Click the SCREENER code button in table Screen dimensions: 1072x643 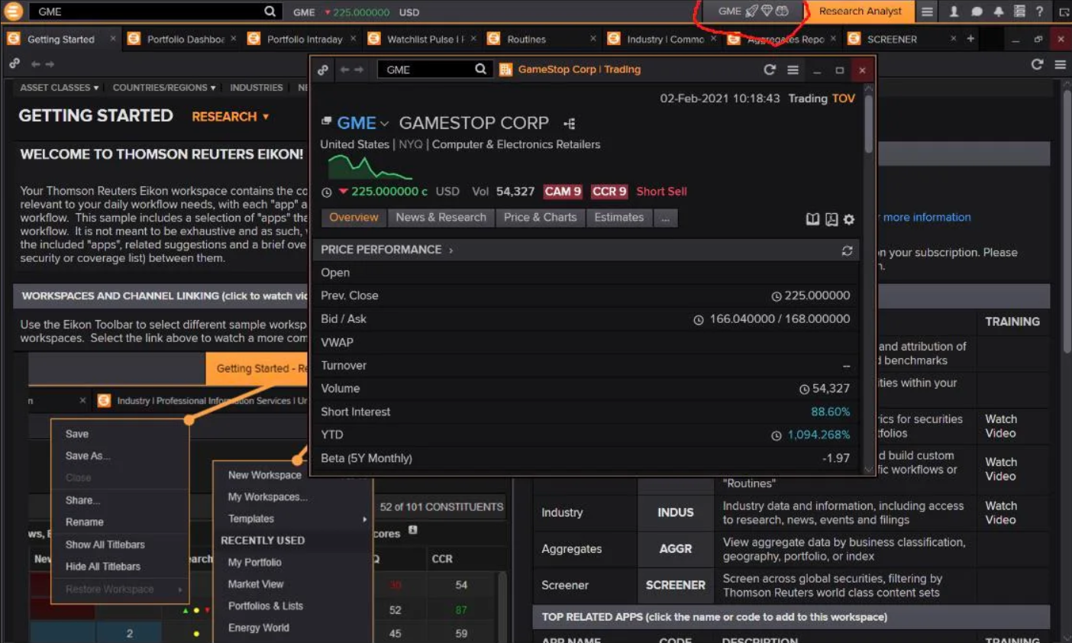tap(676, 585)
